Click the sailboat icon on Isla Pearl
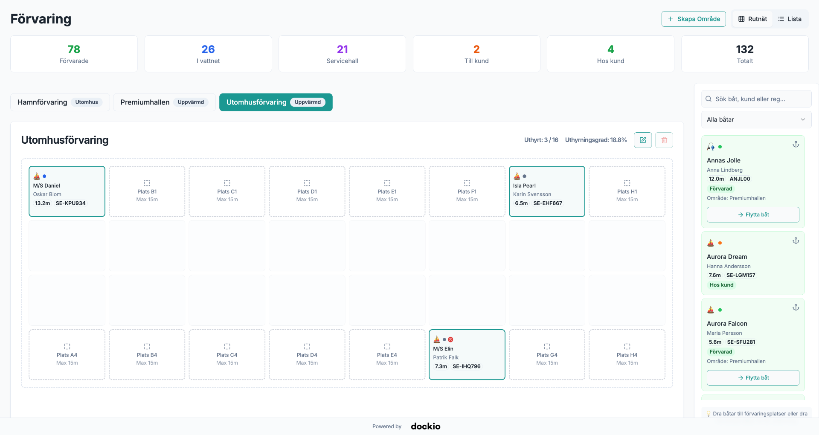 click(517, 176)
